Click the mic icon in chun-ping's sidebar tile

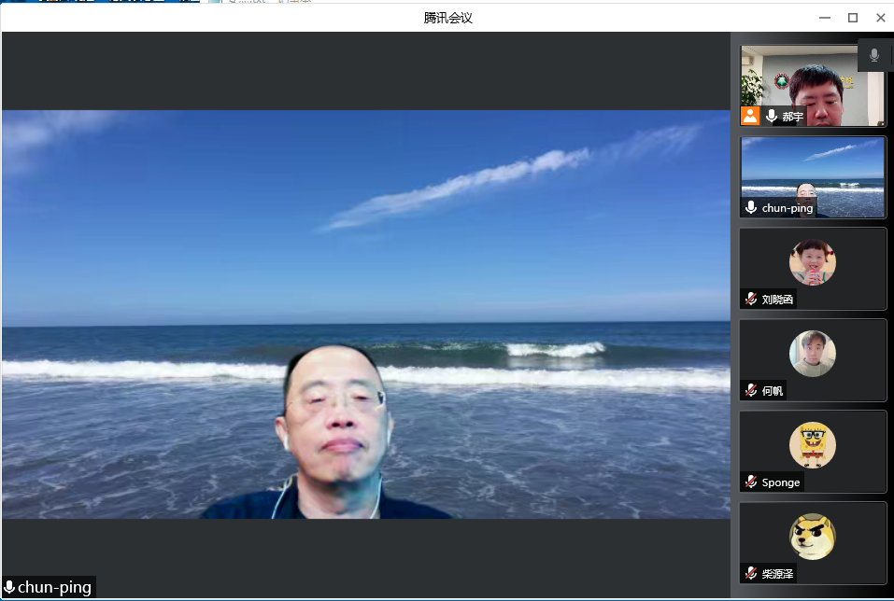pos(751,208)
